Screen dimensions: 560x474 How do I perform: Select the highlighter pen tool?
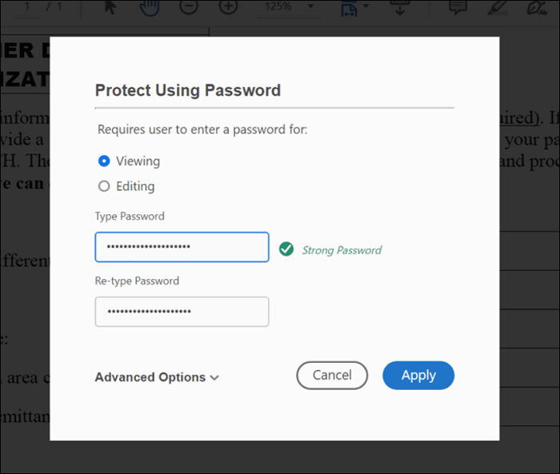498,6
